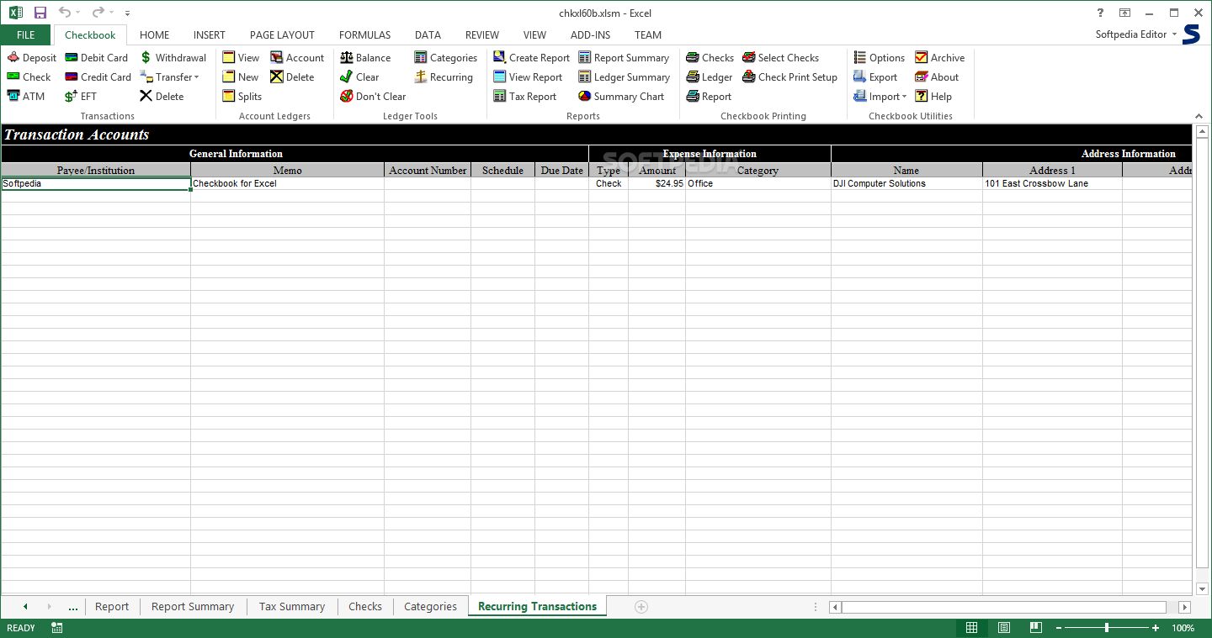Open Checkbook Options

[x=879, y=58]
